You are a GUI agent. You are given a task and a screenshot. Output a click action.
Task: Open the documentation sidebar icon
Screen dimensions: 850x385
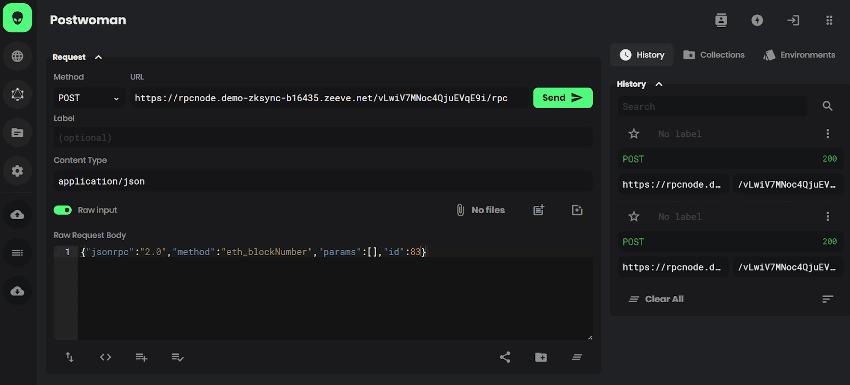point(18,133)
